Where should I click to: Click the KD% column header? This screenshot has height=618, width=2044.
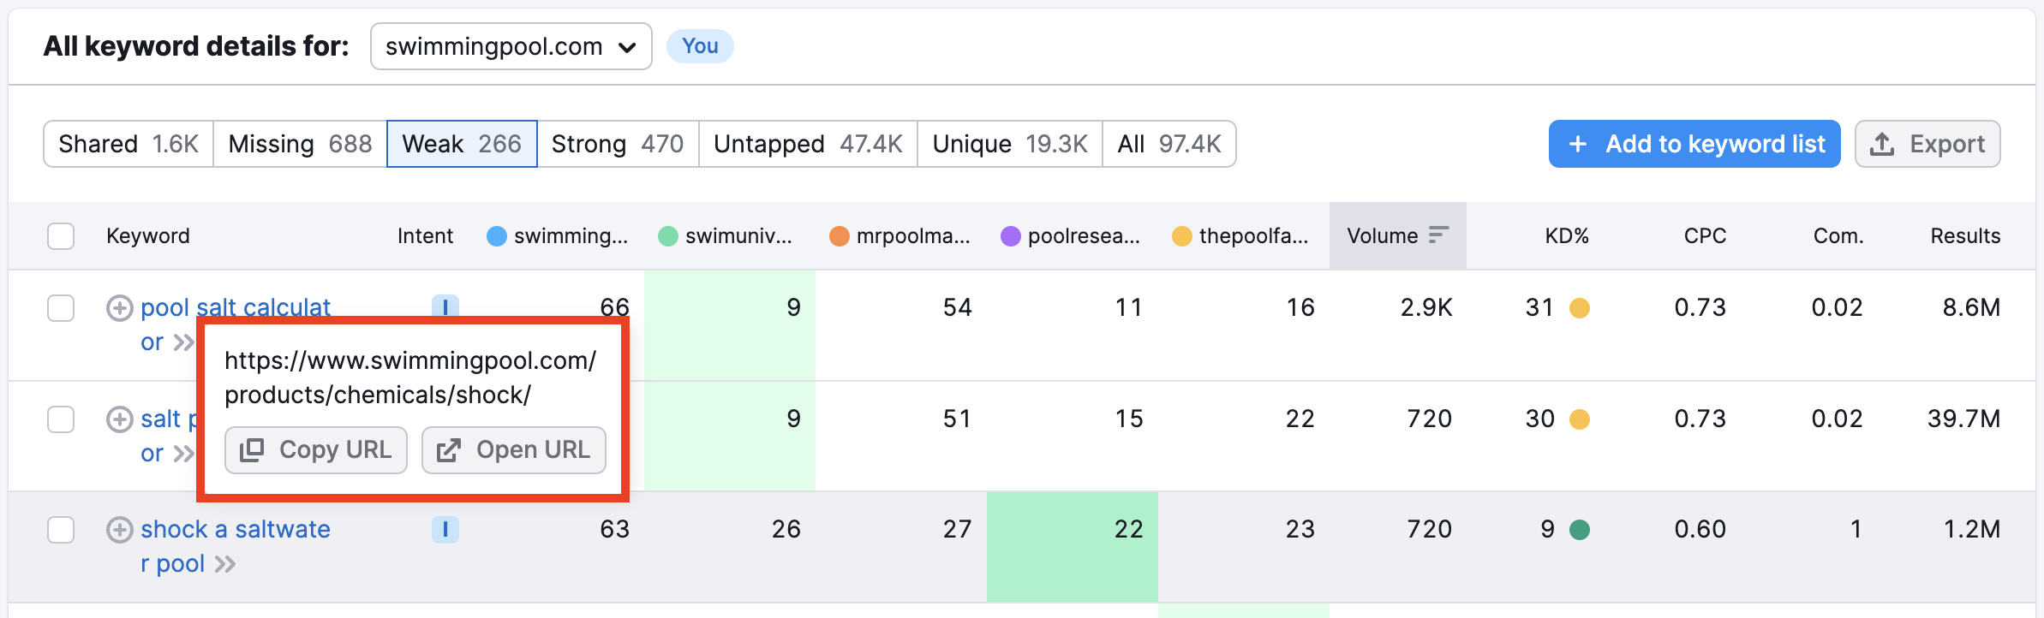pyautogui.click(x=1567, y=236)
